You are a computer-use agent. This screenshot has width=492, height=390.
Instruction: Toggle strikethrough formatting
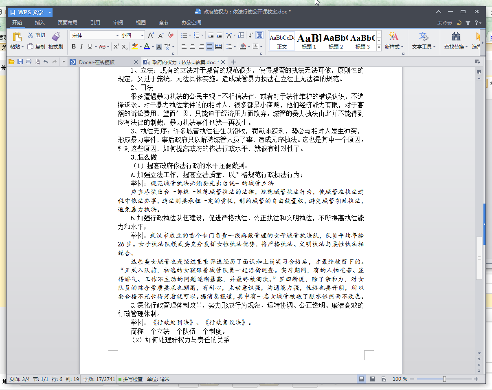pyautogui.click(x=102, y=47)
